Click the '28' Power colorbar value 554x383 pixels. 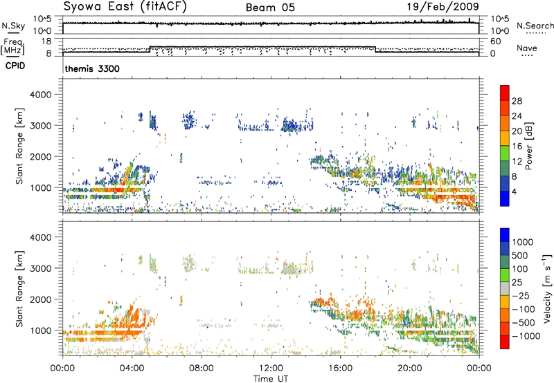tap(517, 101)
